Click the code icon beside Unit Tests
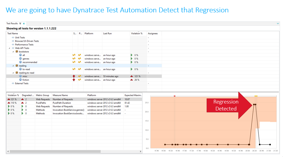Image resolution: width=283 pixels, height=157 pixels. [13, 38]
